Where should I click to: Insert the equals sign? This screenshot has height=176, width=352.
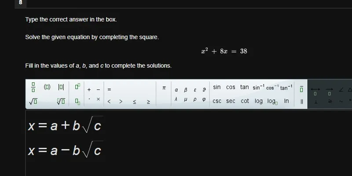point(109,89)
